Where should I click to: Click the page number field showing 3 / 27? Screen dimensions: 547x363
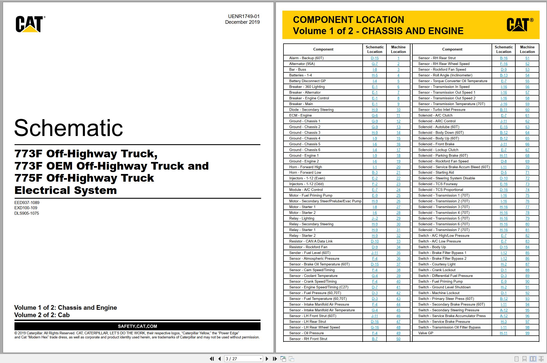[x=241, y=359]
